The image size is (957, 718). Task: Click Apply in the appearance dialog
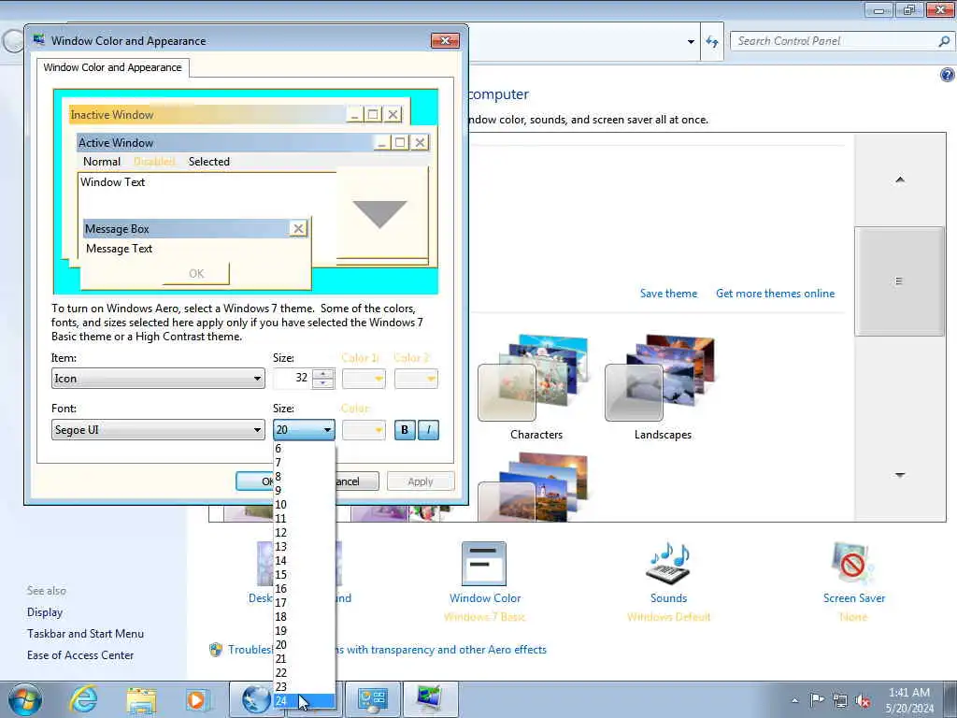[421, 481]
